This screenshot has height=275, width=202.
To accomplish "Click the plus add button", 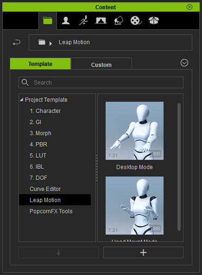I will click(144, 253).
